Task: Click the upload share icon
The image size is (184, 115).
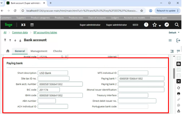Action: tap(178, 111)
